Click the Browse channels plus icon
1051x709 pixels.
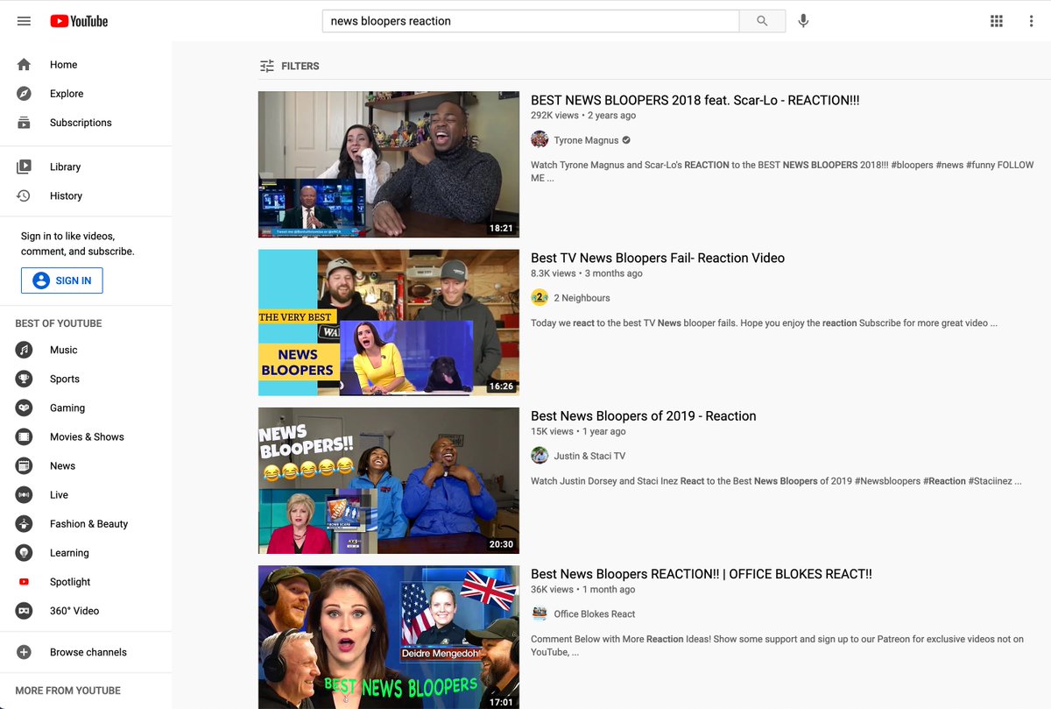[24, 652]
